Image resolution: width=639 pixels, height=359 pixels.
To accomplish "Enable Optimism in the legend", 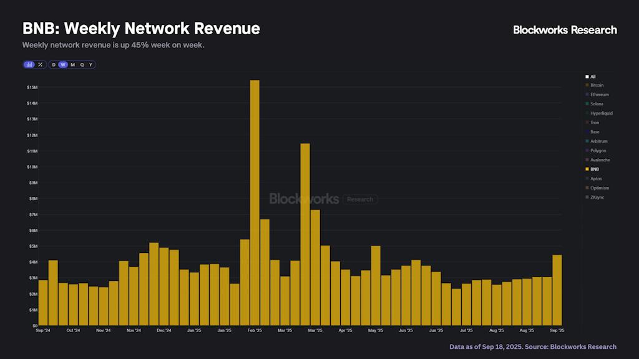I will click(x=599, y=188).
